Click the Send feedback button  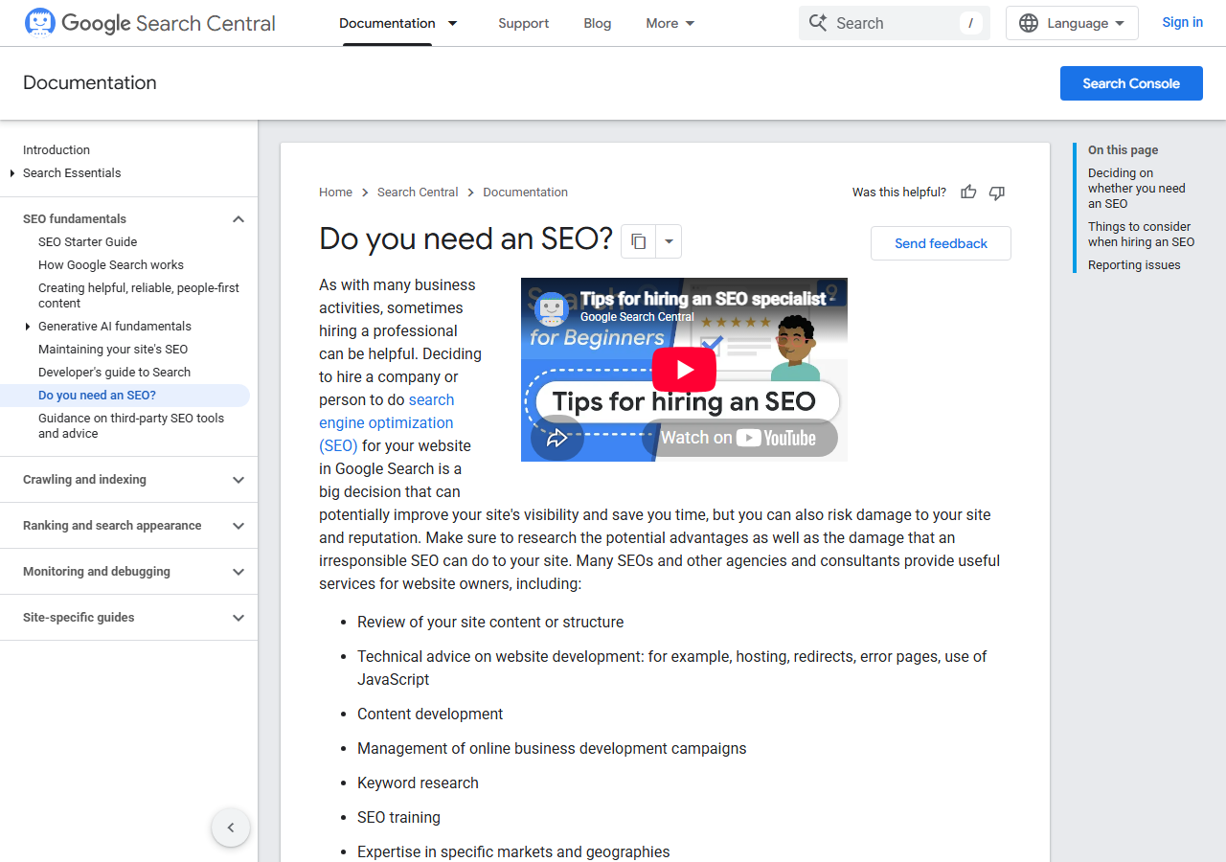[x=941, y=243]
